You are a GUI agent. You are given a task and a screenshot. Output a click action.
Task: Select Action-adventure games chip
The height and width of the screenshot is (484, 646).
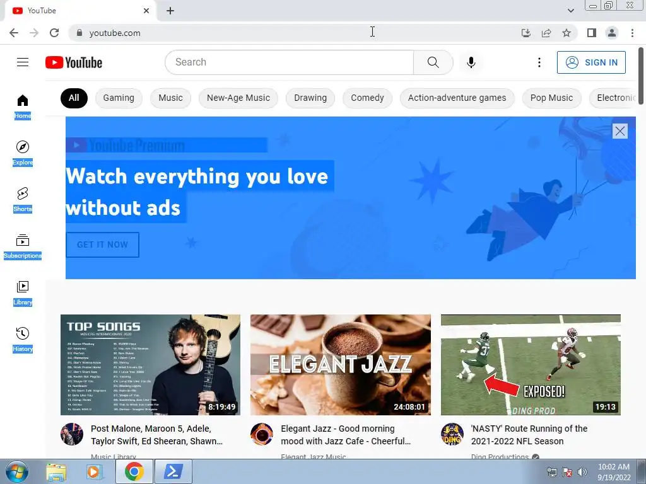[x=457, y=98]
